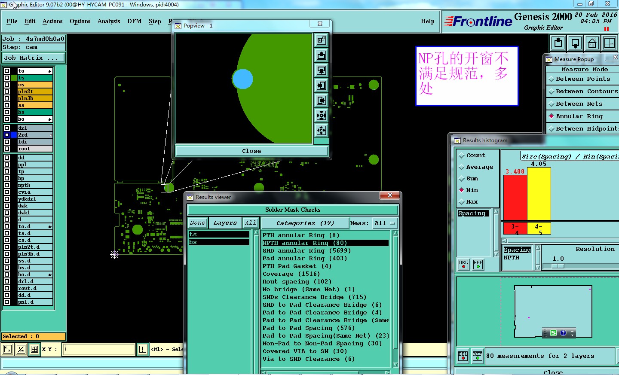Click the download box icon on the top-right toolbar
Viewport: 619px width, 375px height.
click(575, 43)
